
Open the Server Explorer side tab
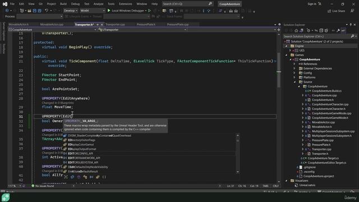click(3, 31)
